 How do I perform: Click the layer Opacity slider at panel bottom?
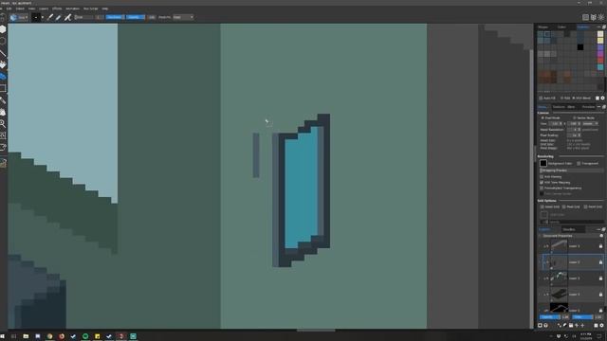[x=549, y=317]
